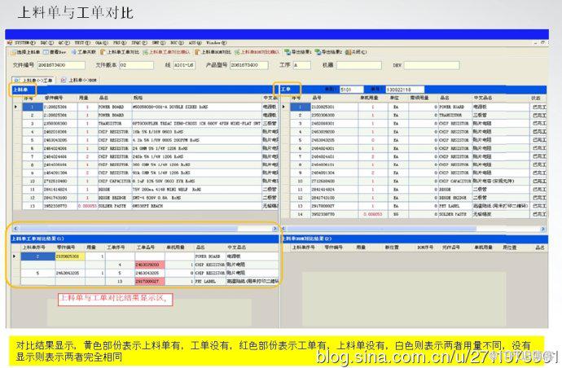Select row 3 TRANSISTOR in 上料单 grid

tap(145, 123)
